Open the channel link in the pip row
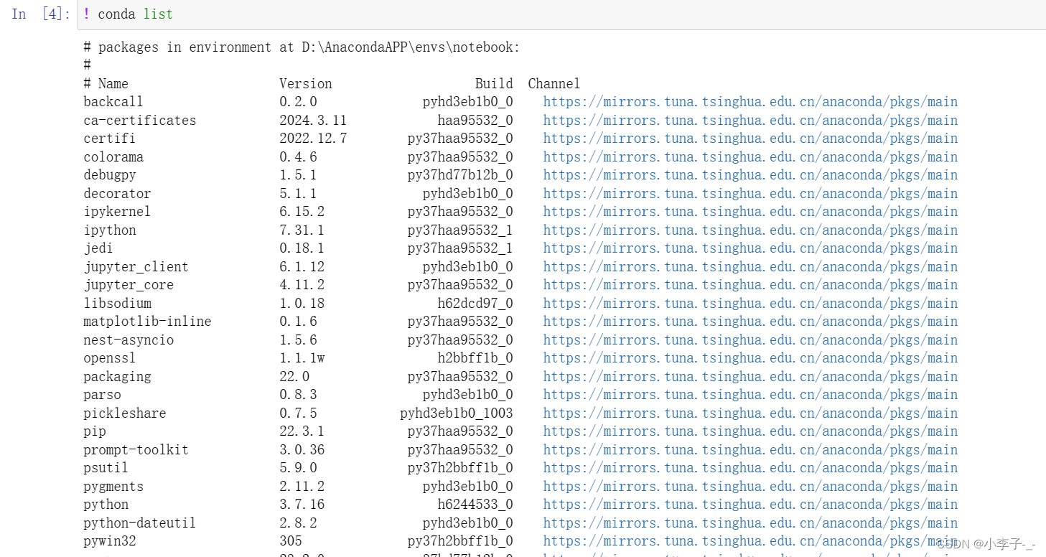 (750, 431)
